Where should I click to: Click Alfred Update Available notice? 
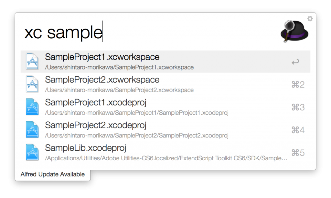point(53,174)
